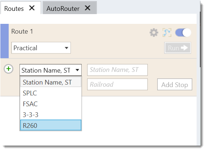Close the AutoRouter tab
This screenshot has width=206, height=151.
(87, 8)
